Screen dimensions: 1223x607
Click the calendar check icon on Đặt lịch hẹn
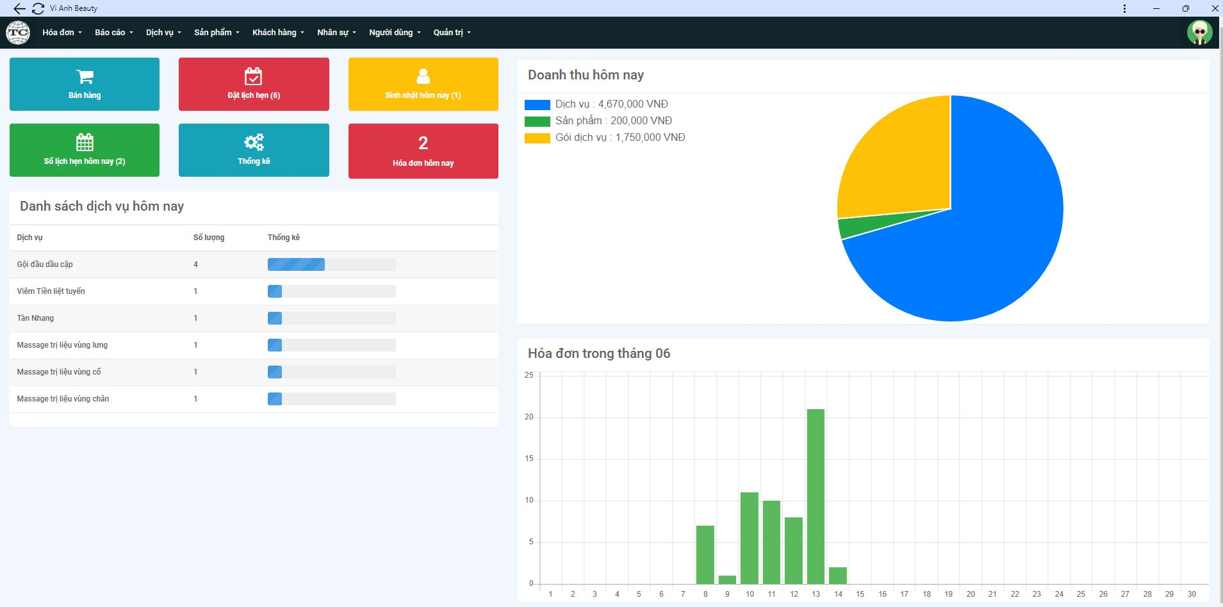254,76
